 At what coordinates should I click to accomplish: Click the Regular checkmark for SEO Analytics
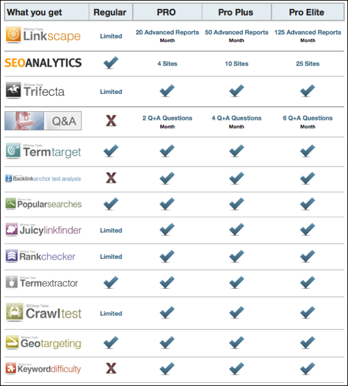coord(111,63)
